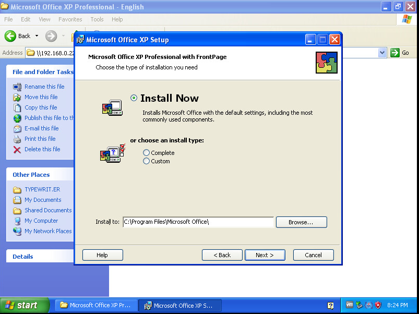
Task: Go to previous step with < Back
Action: click(x=222, y=255)
